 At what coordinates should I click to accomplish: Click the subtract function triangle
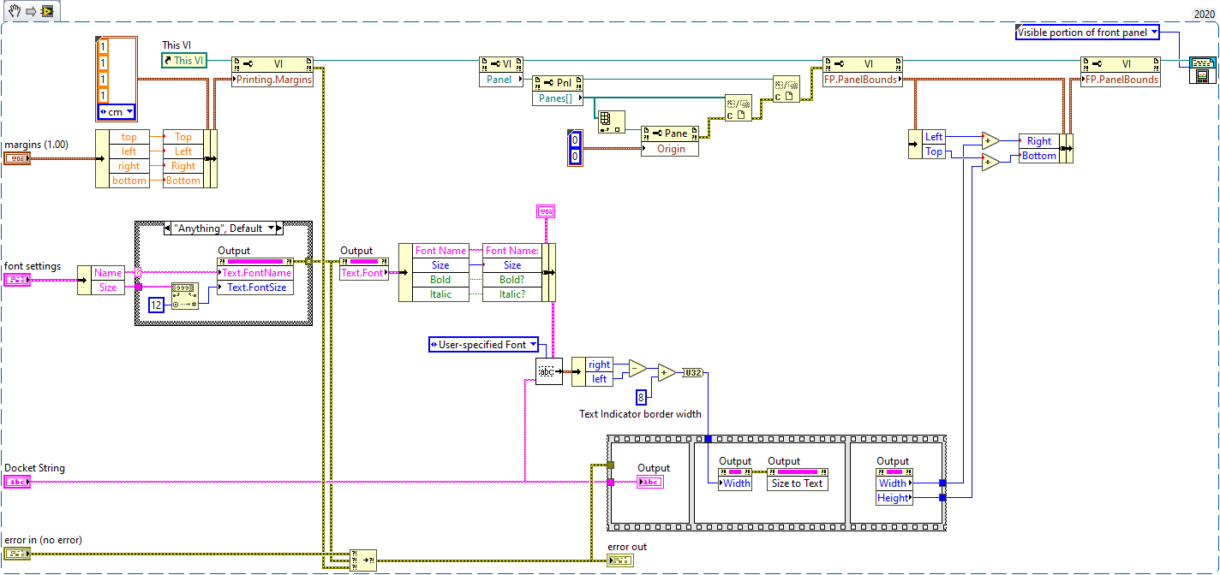pyautogui.click(x=637, y=369)
